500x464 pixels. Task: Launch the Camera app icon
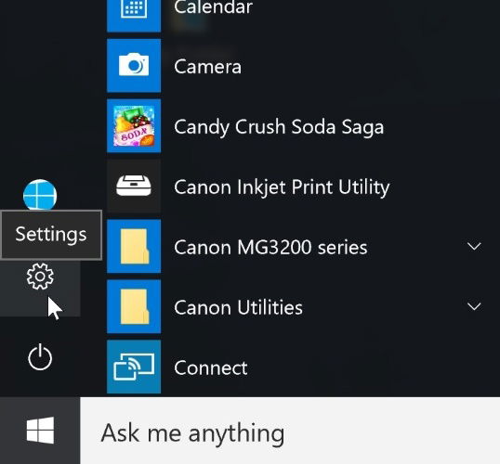[134, 66]
